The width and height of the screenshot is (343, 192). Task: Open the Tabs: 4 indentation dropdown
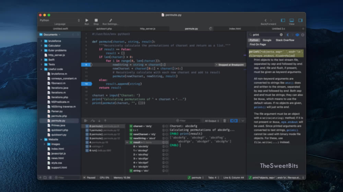(x=213, y=178)
